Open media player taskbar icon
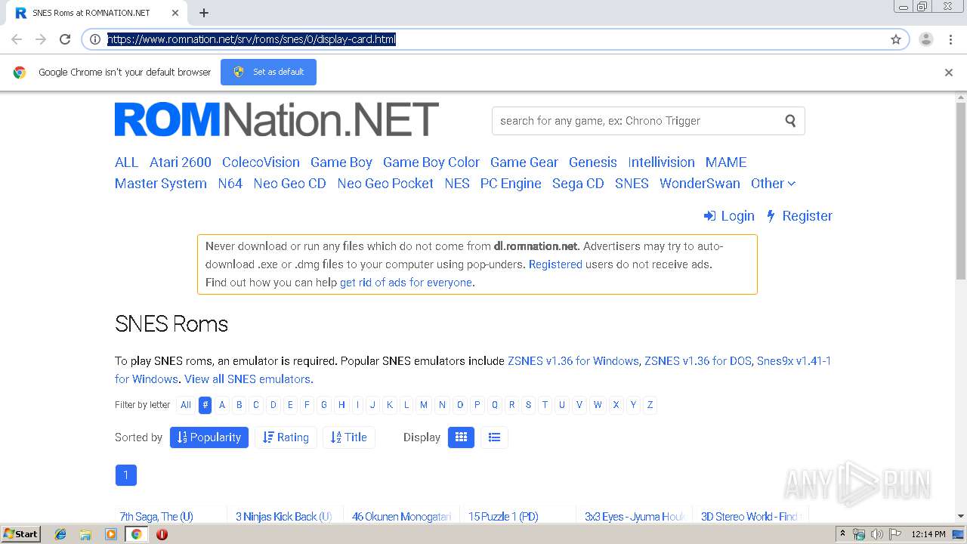Viewport: 967px width, 544px height. (x=111, y=534)
